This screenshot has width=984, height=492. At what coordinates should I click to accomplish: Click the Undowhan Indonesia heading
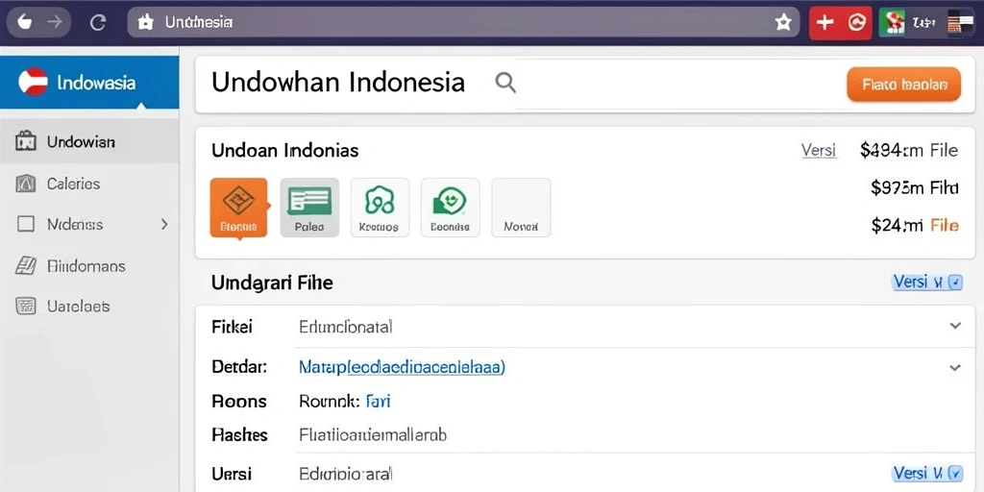338,83
